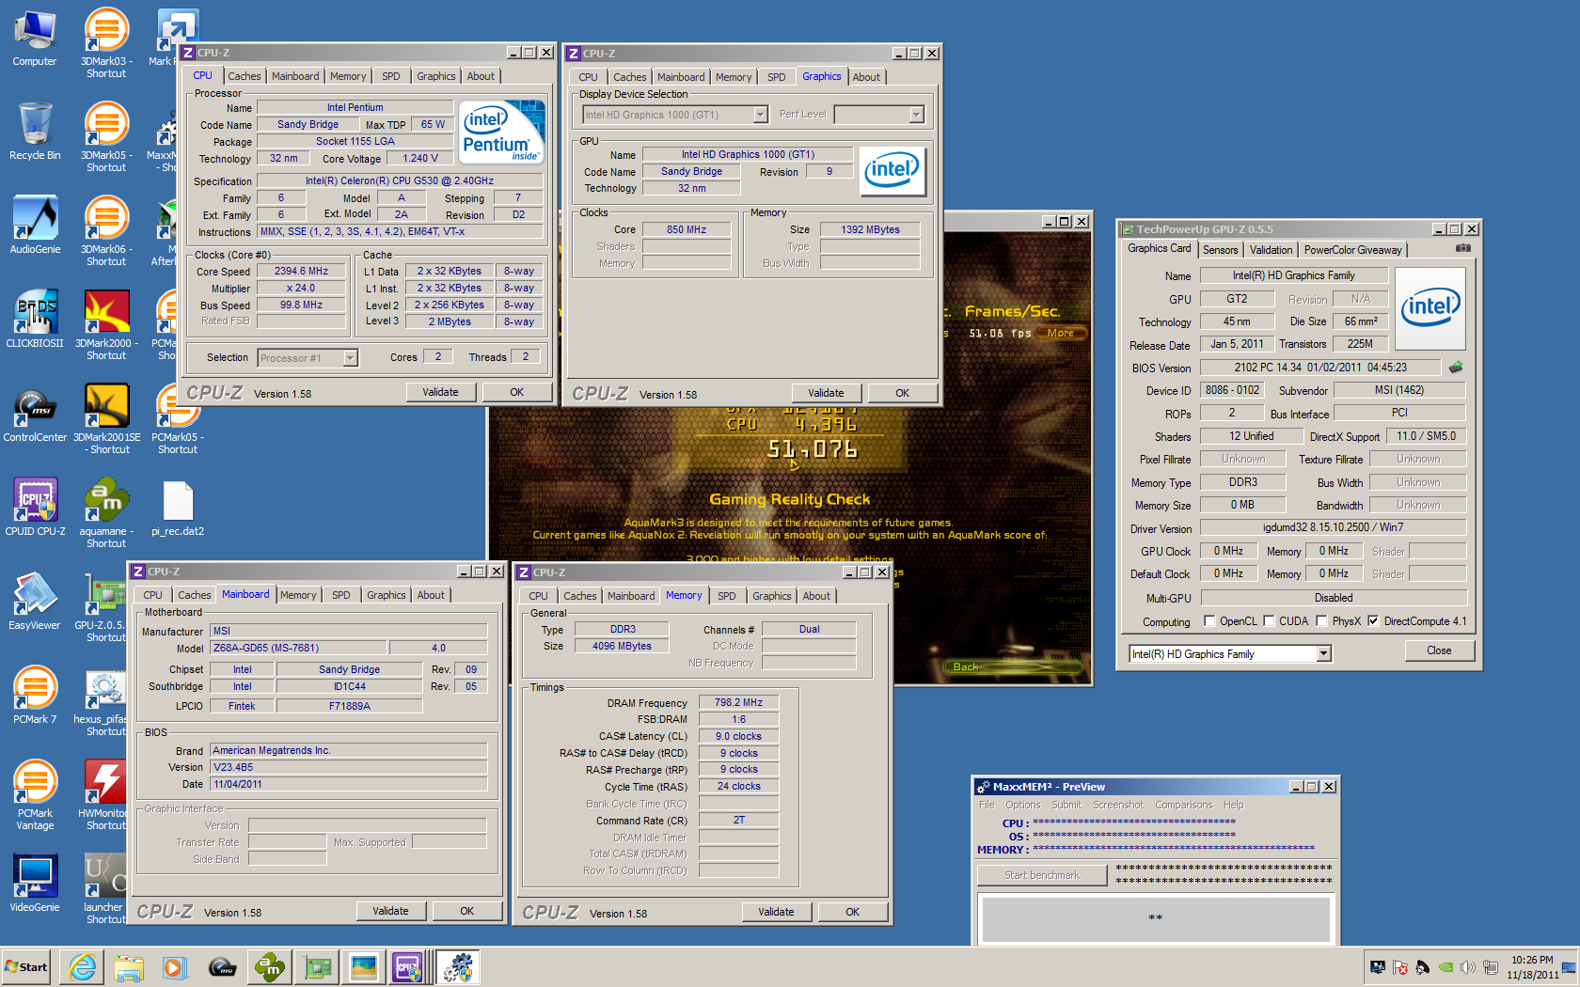The height and width of the screenshot is (987, 1580).
Task: Open the Comparisons menu in MaxxMEM²
Action: pos(1184,805)
